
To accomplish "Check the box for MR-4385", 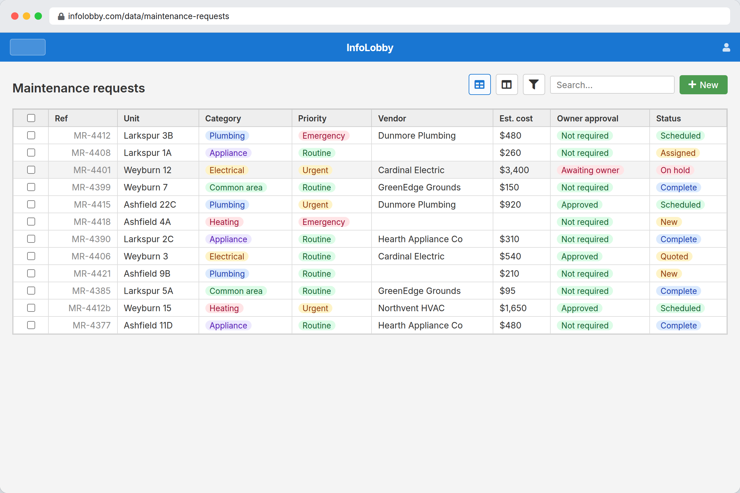I will click(31, 291).
